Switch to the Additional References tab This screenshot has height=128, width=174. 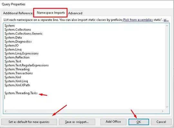[x=18, y=13]
